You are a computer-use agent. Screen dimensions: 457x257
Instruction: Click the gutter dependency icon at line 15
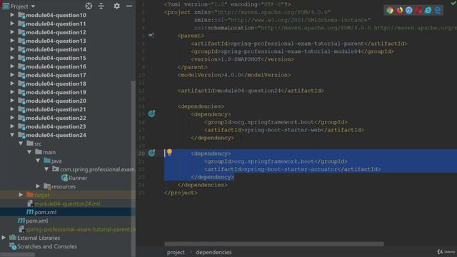pos(151,114)
